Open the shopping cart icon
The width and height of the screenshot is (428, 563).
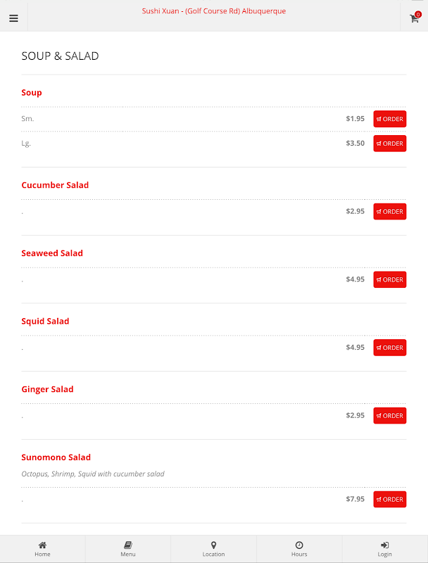pyautogui.click(x=415, y=17)
